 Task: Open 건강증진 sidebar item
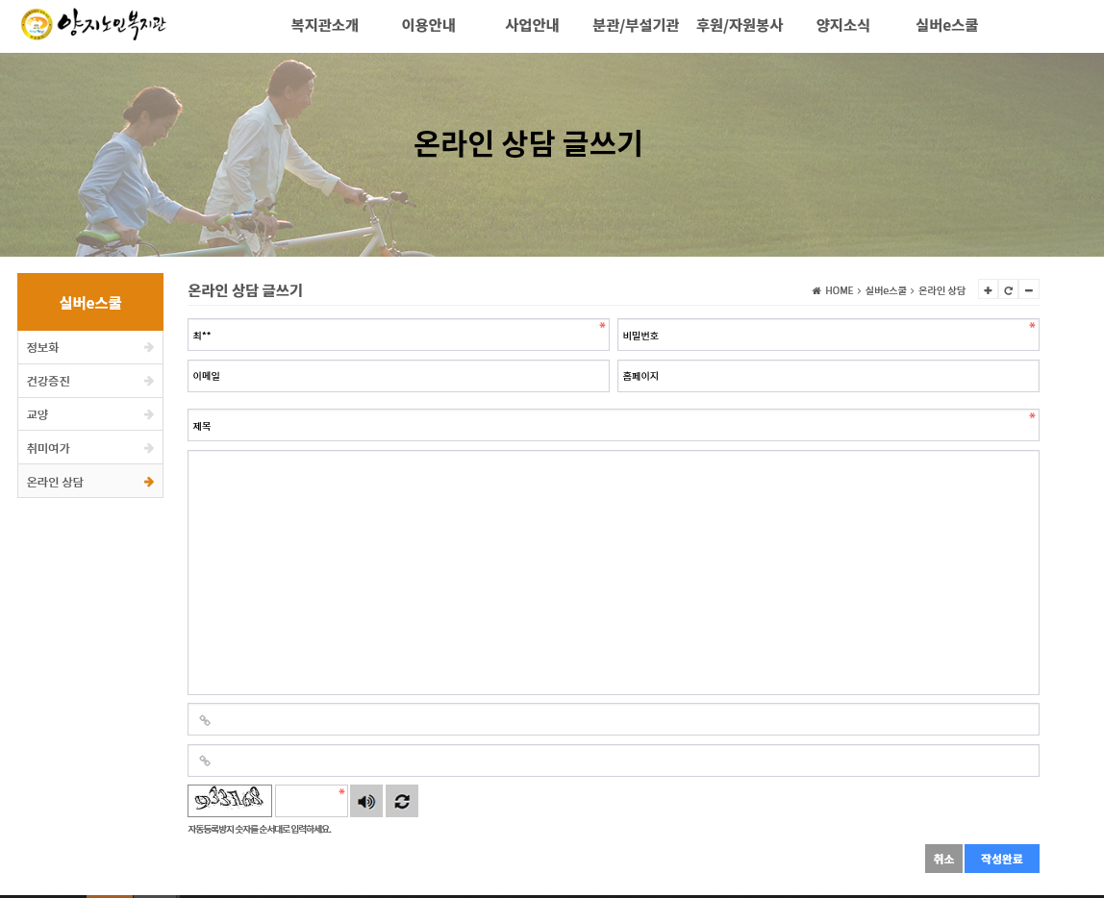90,381
